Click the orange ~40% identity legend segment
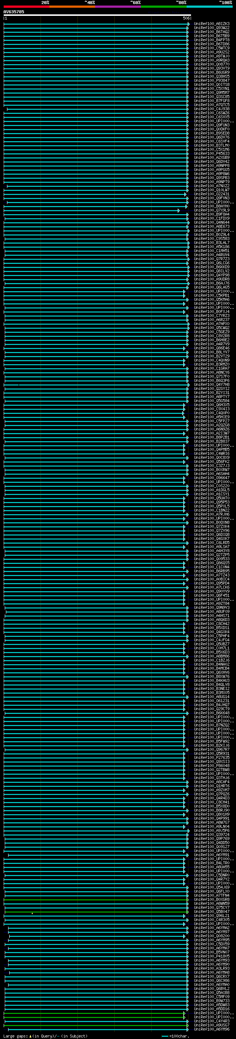The image size is (236, 1039). [x=72, y=7]
